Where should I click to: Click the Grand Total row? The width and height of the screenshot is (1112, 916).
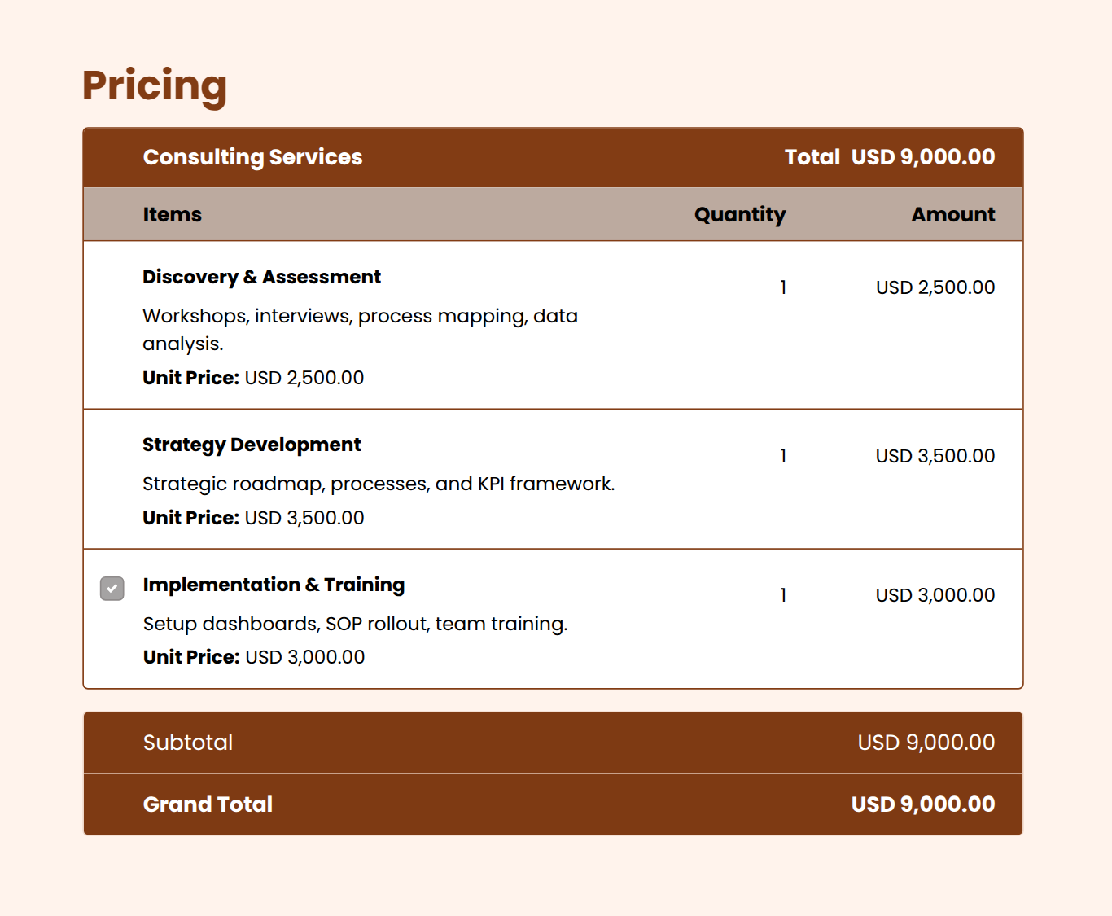pyautogui.click(x=554, y=804)
